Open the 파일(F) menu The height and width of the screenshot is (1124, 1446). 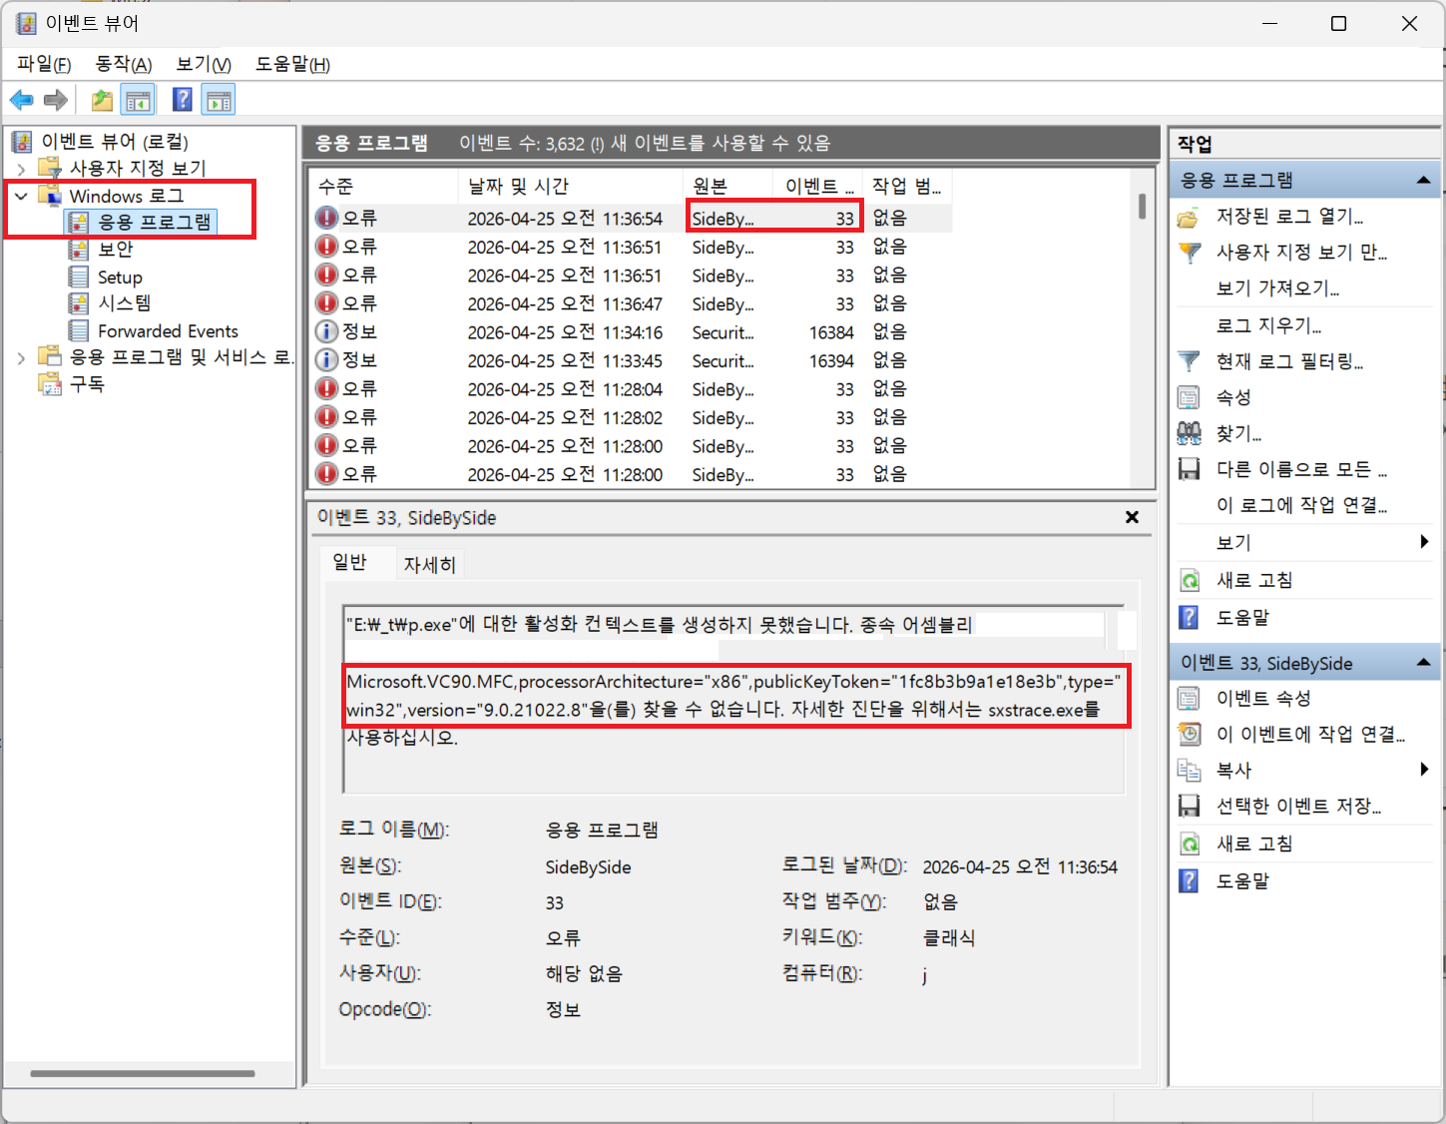44,64
